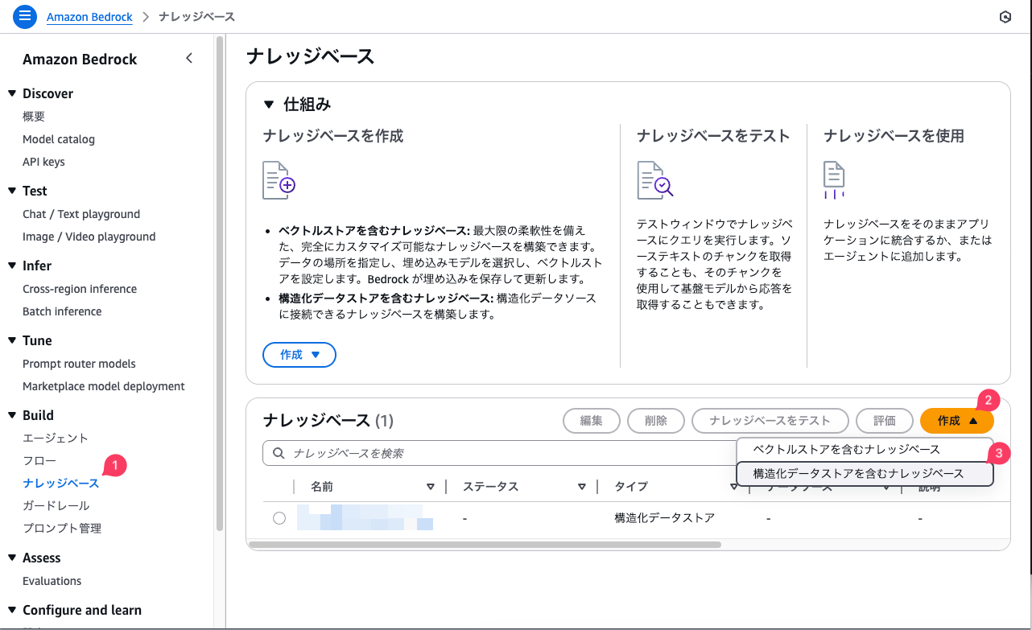Click the 構造化データストア type cell
1032x630 pixels.
click(x=664, y=518)
